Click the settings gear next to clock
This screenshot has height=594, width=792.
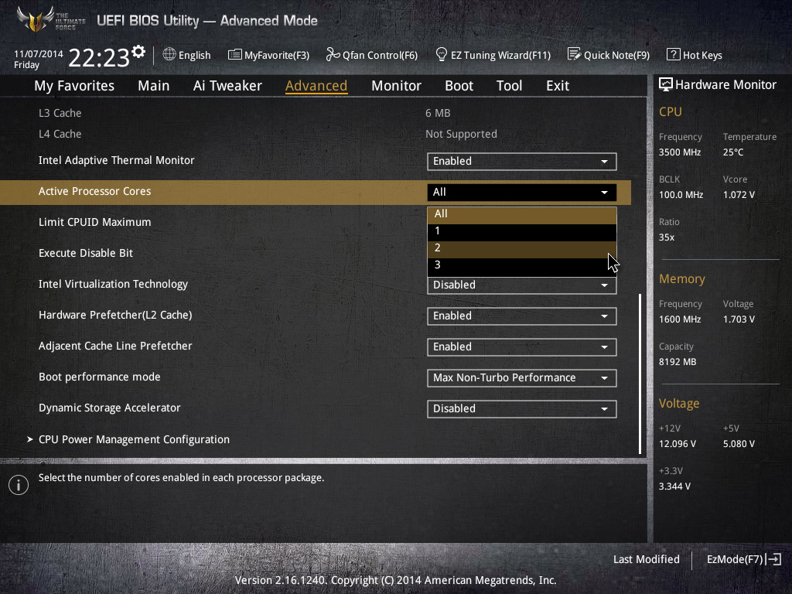pyautogui.click(x=138, y=52)
